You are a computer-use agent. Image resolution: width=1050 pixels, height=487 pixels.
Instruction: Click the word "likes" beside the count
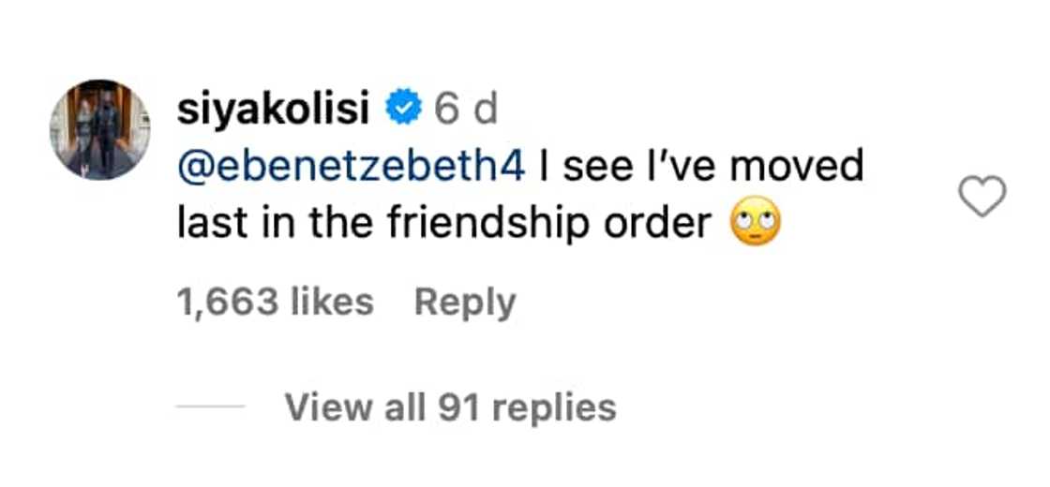[331, 303]
